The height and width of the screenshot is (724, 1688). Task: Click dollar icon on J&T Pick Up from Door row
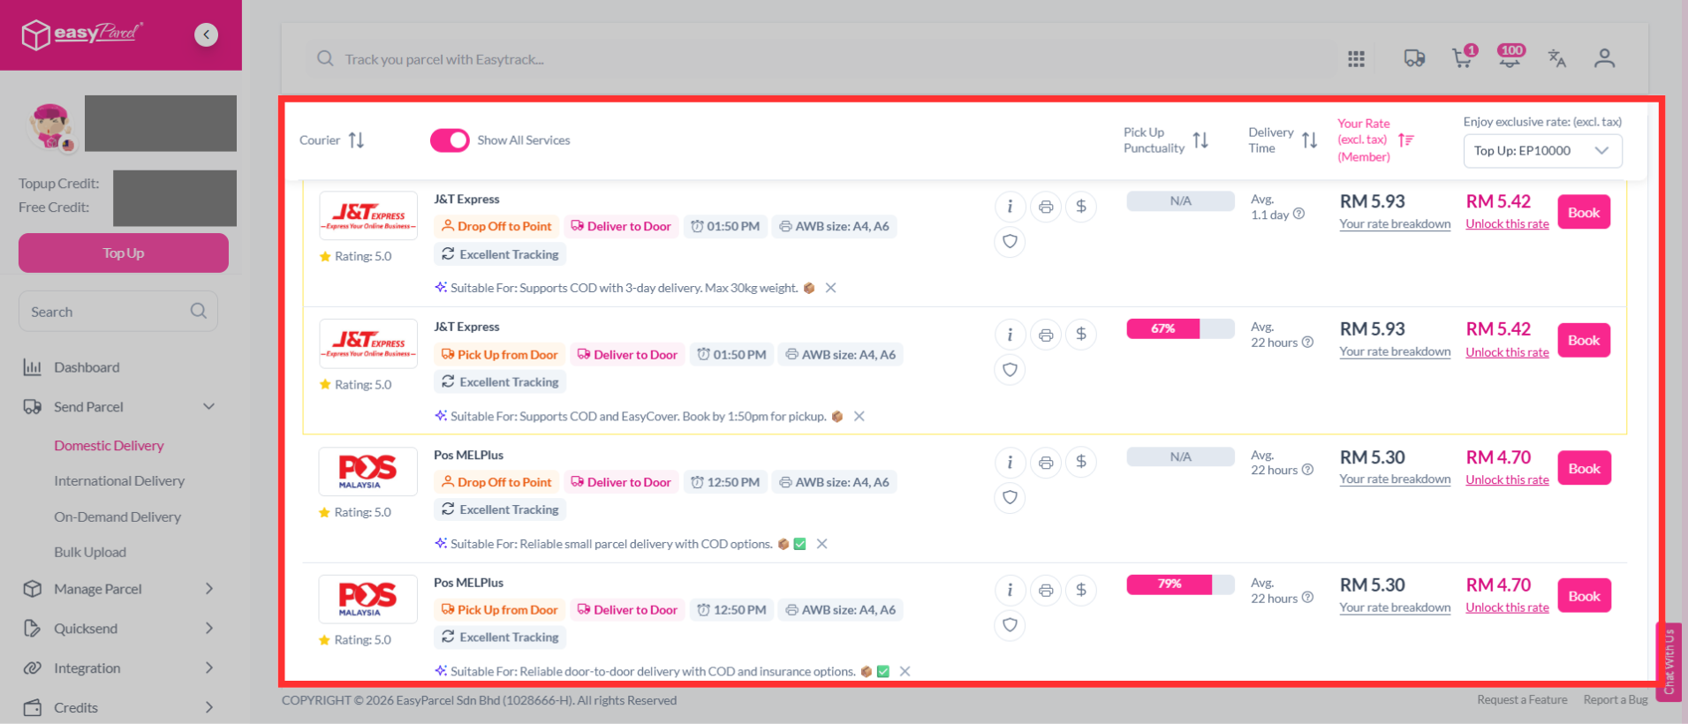coord(1081,335)
